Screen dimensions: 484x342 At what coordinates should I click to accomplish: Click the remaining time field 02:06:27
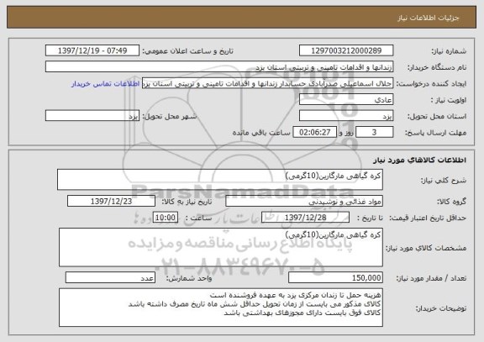[314, 132]
